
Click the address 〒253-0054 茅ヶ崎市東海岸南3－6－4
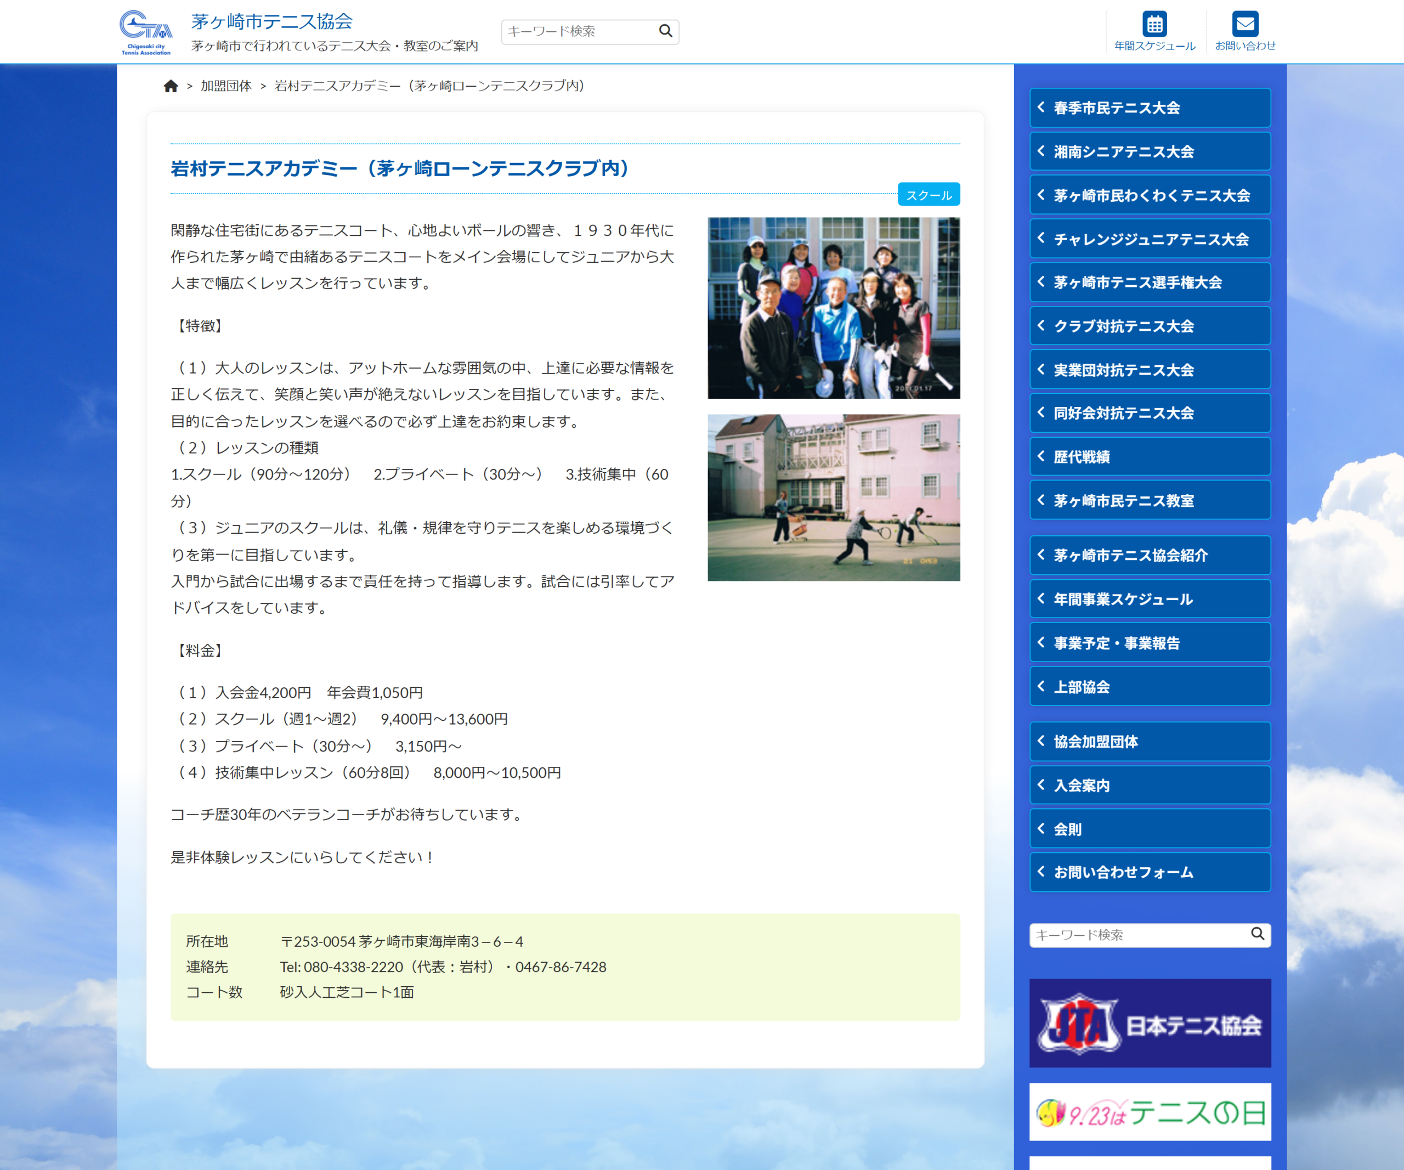point(401,941)
